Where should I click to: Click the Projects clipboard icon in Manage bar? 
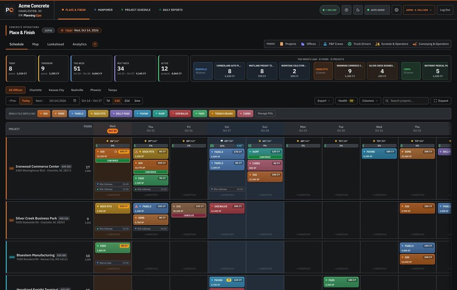(282, 44)
